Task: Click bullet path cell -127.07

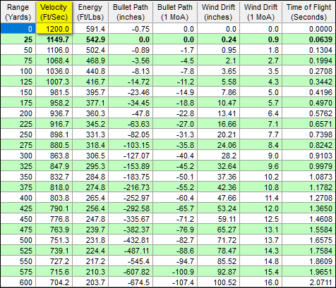Action: [x=131, y=156]
